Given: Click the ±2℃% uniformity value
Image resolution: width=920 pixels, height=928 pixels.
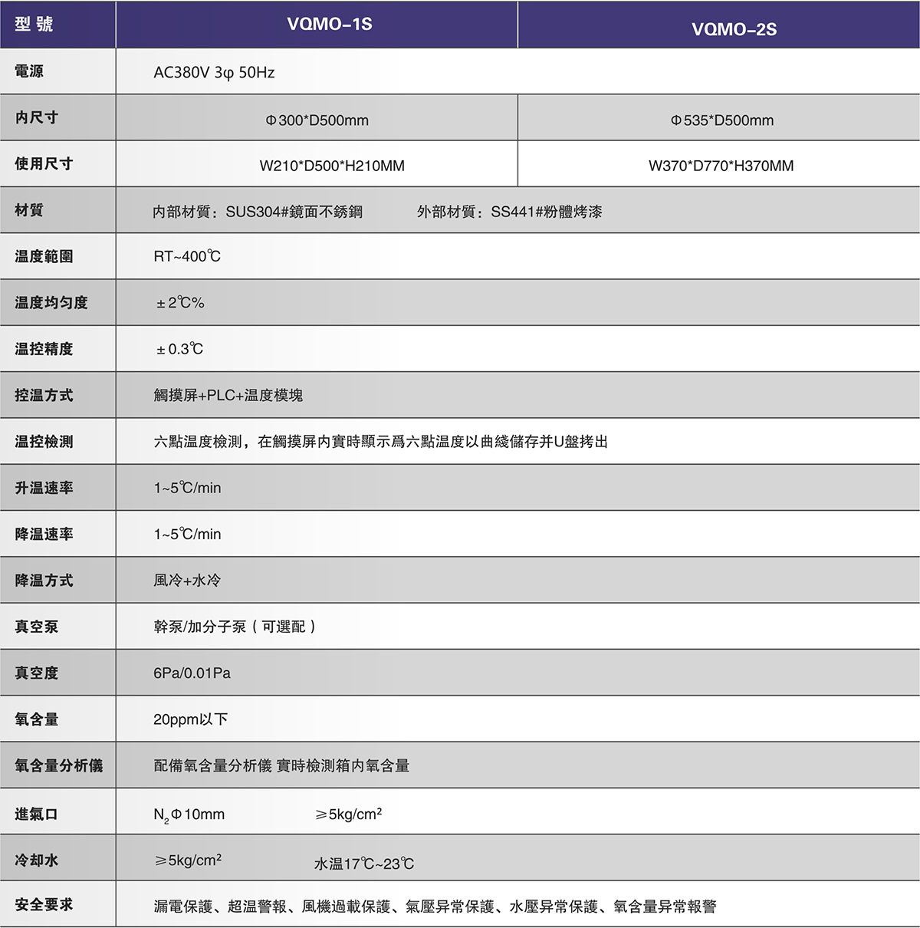Looking at the screenshot, I should click(x=180, y=303).
